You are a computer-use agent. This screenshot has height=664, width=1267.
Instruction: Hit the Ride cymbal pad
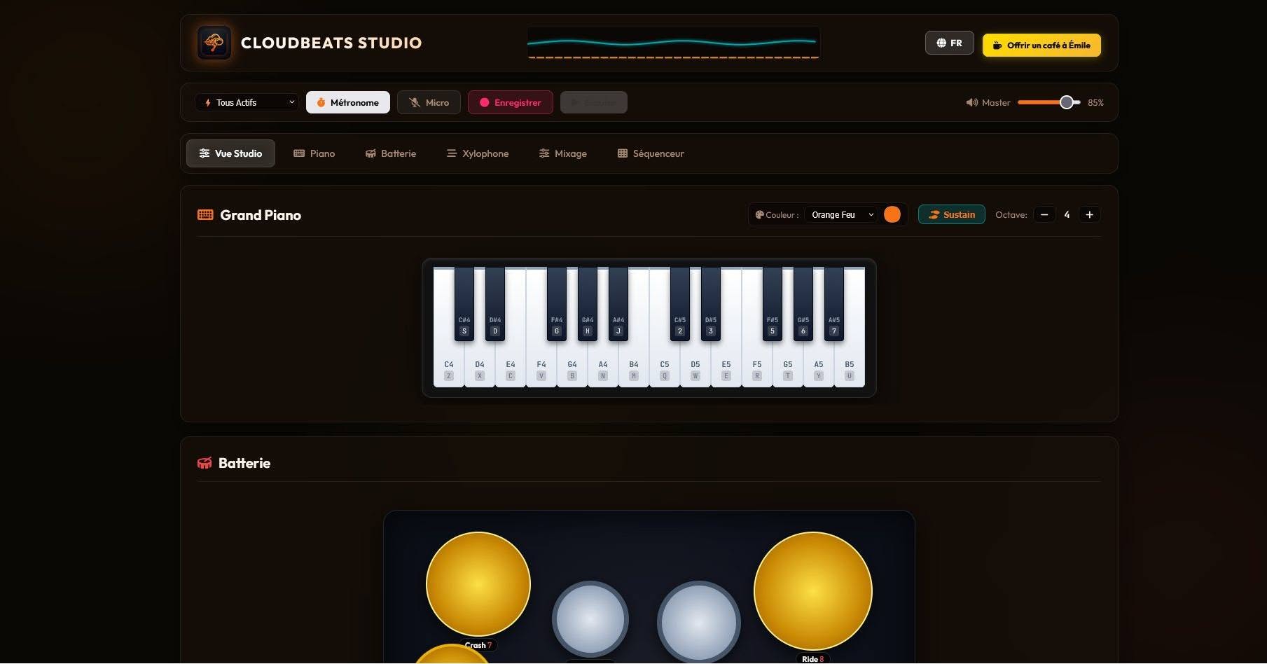click(813, 591)
